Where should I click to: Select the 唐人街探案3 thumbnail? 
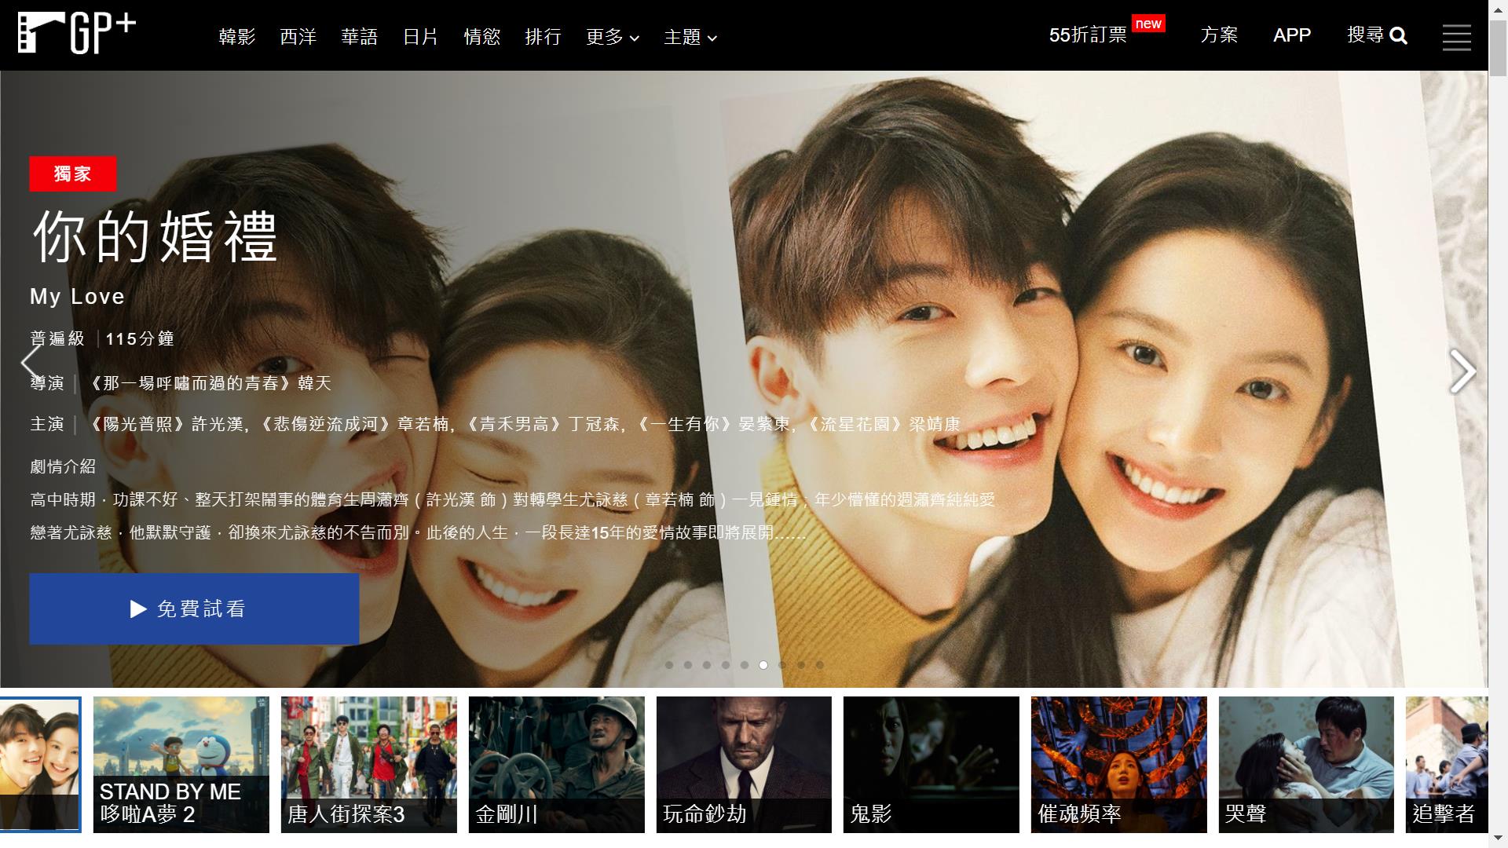click(368, 764)
